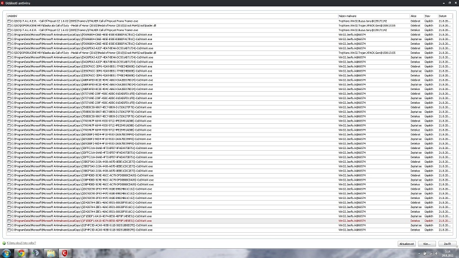
Task: Click the green help icon beside the help link
Action: click(x=4, y=243)
